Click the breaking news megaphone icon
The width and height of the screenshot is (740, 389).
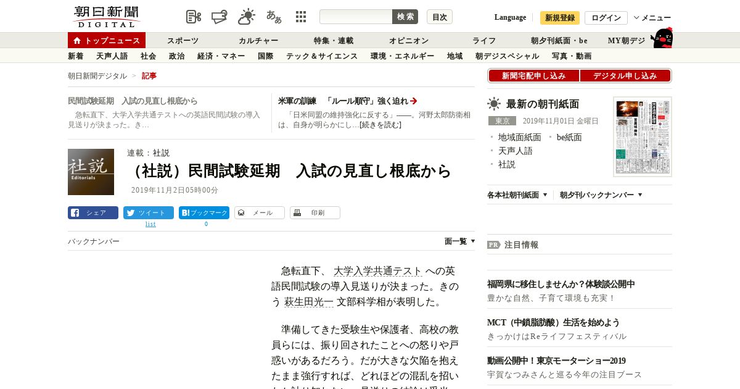pyautogui.click(x=220, y=17)
